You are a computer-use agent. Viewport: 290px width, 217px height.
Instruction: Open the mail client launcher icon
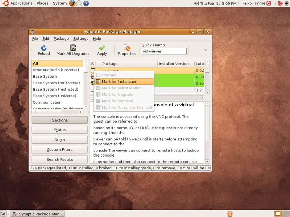click(79, 3)
